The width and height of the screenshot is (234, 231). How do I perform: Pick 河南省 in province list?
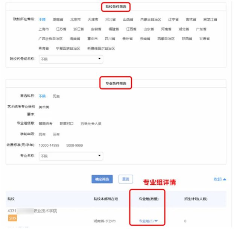[166, 29]
